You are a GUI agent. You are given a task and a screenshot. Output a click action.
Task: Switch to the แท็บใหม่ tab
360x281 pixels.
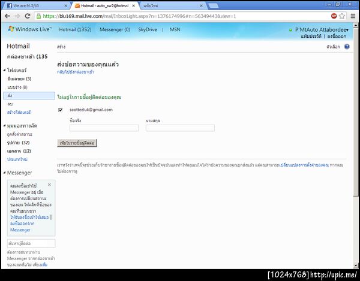(172, 6)
